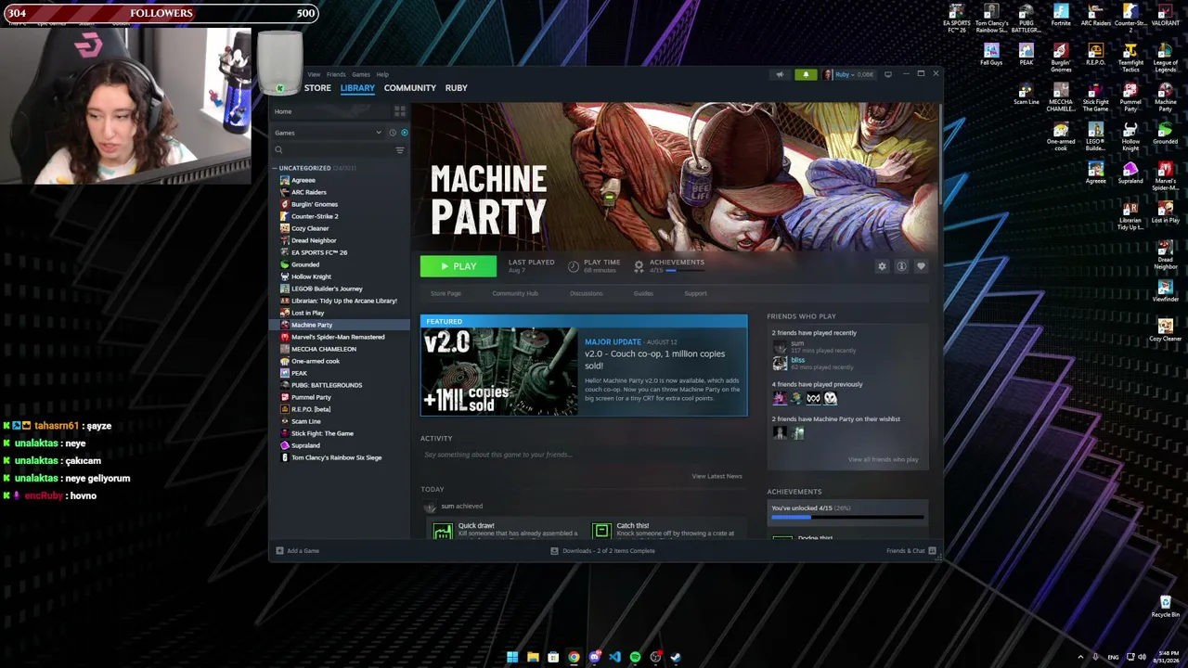Switch to Big Picture mode monitor icon
This screenshot has height=668, width=1188.
pyautogui.click(x=888, y=74)
